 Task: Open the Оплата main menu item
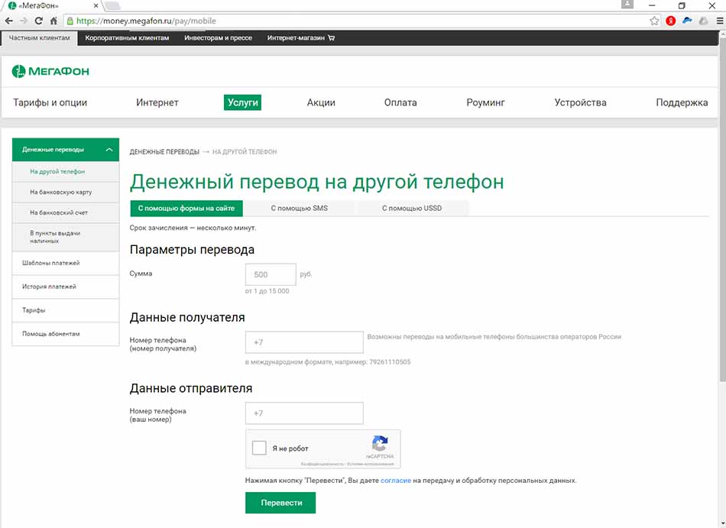(400, 102)
